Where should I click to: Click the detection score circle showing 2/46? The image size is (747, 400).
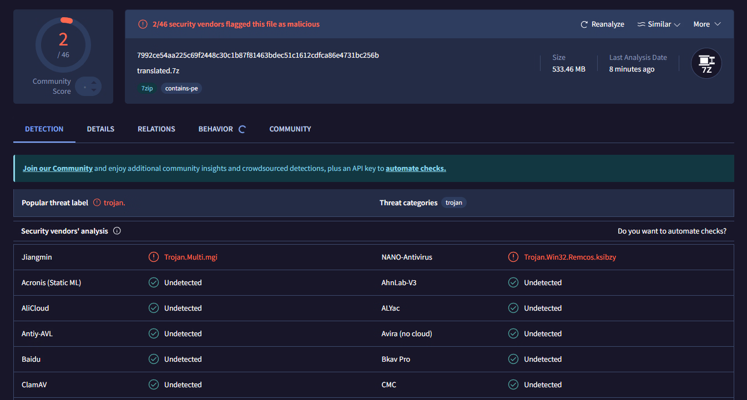coord(63,44)
